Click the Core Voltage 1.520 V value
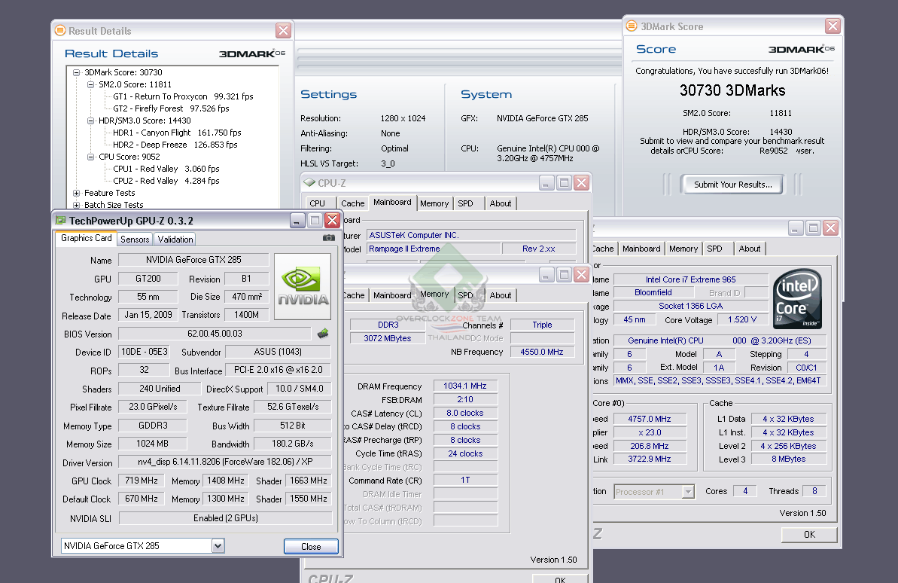Screen dimensions: 898x583 pyautogui.click(x=742, y=320)
